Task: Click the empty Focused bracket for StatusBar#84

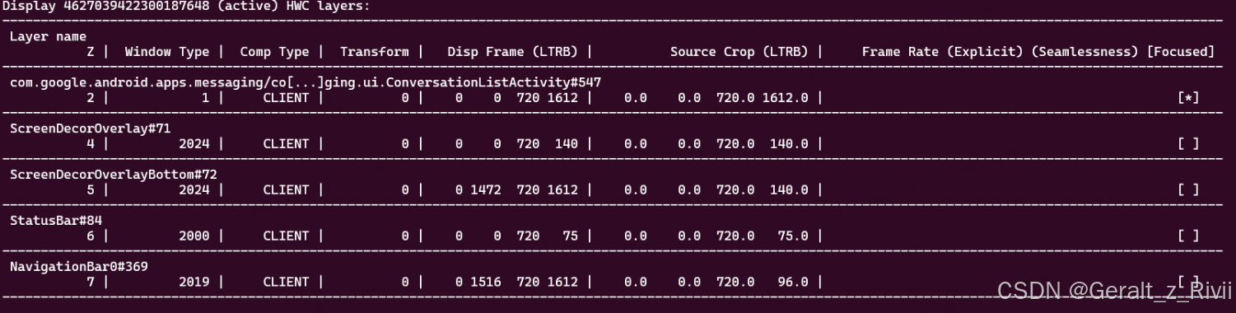Action: (x=1188, y=236)
